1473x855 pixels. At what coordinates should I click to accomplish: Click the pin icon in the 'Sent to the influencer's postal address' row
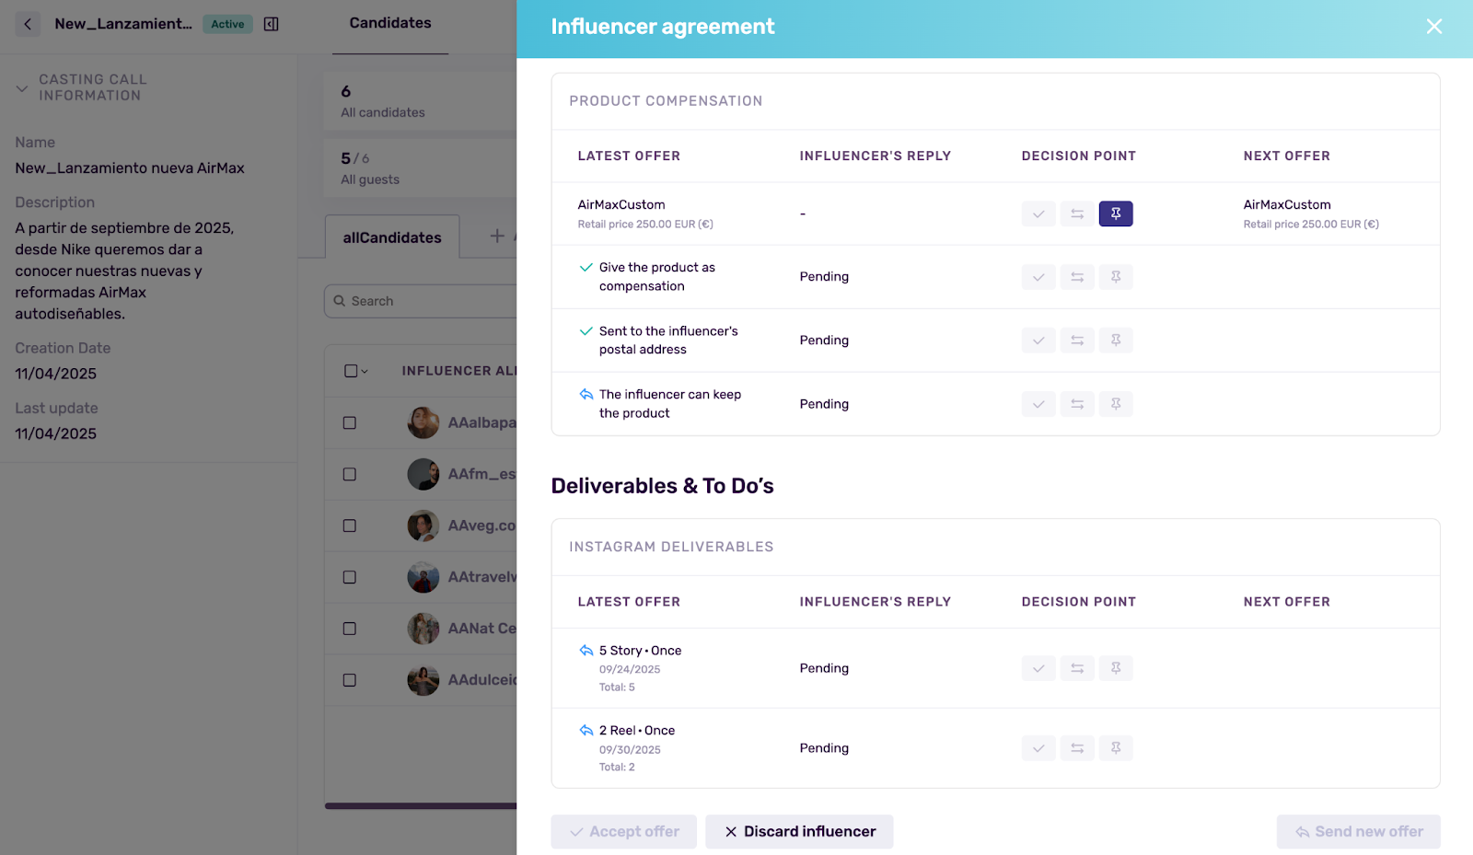1115,341
